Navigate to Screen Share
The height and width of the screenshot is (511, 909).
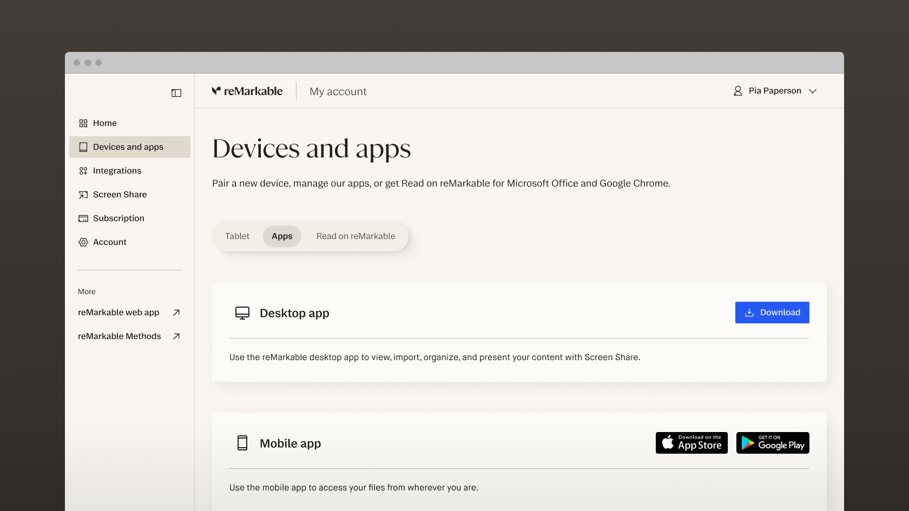coord(130,195)
